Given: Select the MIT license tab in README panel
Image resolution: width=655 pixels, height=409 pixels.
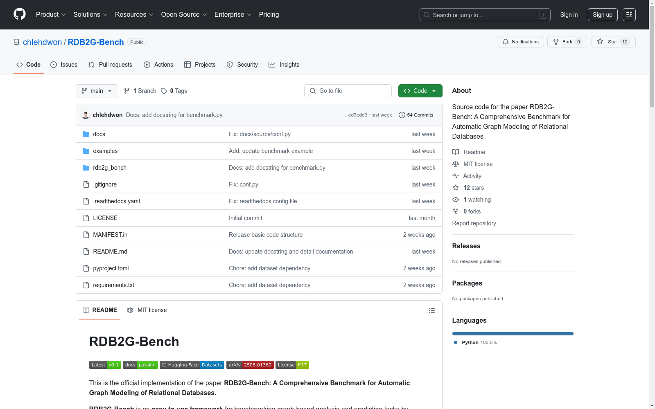Looking at the screenshot, I should click(147, 310).
